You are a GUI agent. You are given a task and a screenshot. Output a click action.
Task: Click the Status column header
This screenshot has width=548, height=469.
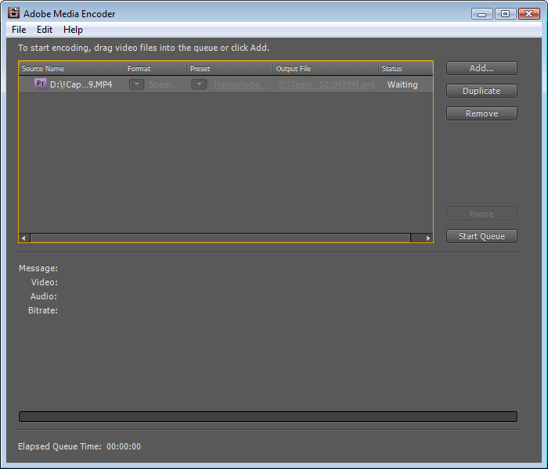point(406,69)
